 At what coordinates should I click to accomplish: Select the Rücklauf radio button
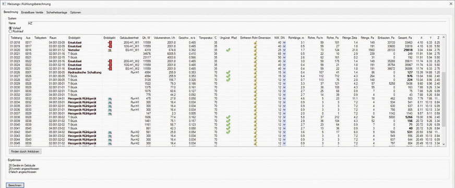tap(10, 31)
